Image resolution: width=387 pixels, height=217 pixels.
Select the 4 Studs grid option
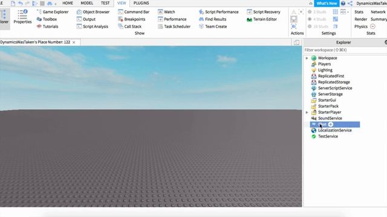pyautogui.click(x=317, y=19)
